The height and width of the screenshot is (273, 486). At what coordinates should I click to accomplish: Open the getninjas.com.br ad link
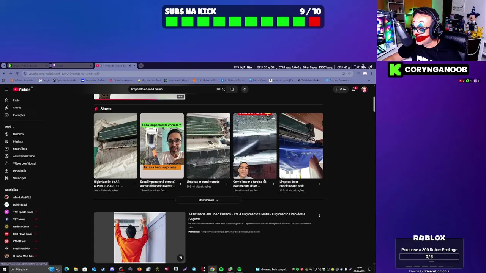pos(231,232)
